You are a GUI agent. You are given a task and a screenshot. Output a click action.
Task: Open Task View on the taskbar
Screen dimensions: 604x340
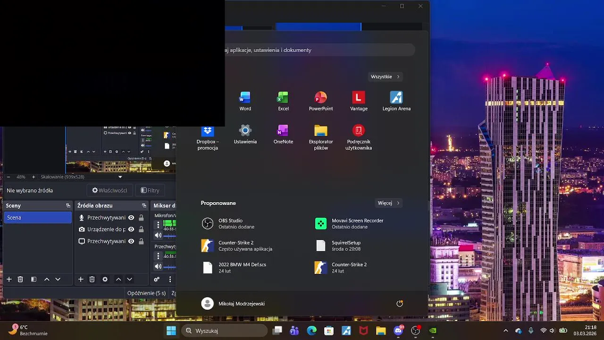click(x=277, y=331)
